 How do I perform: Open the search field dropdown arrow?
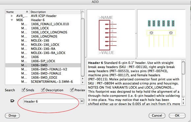pyautogui.click(x=82, y=101)
